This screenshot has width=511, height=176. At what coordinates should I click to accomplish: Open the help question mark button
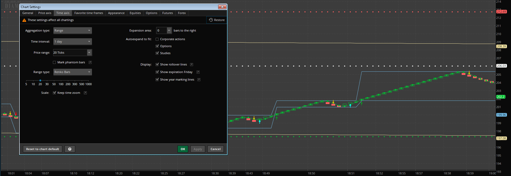70,149
